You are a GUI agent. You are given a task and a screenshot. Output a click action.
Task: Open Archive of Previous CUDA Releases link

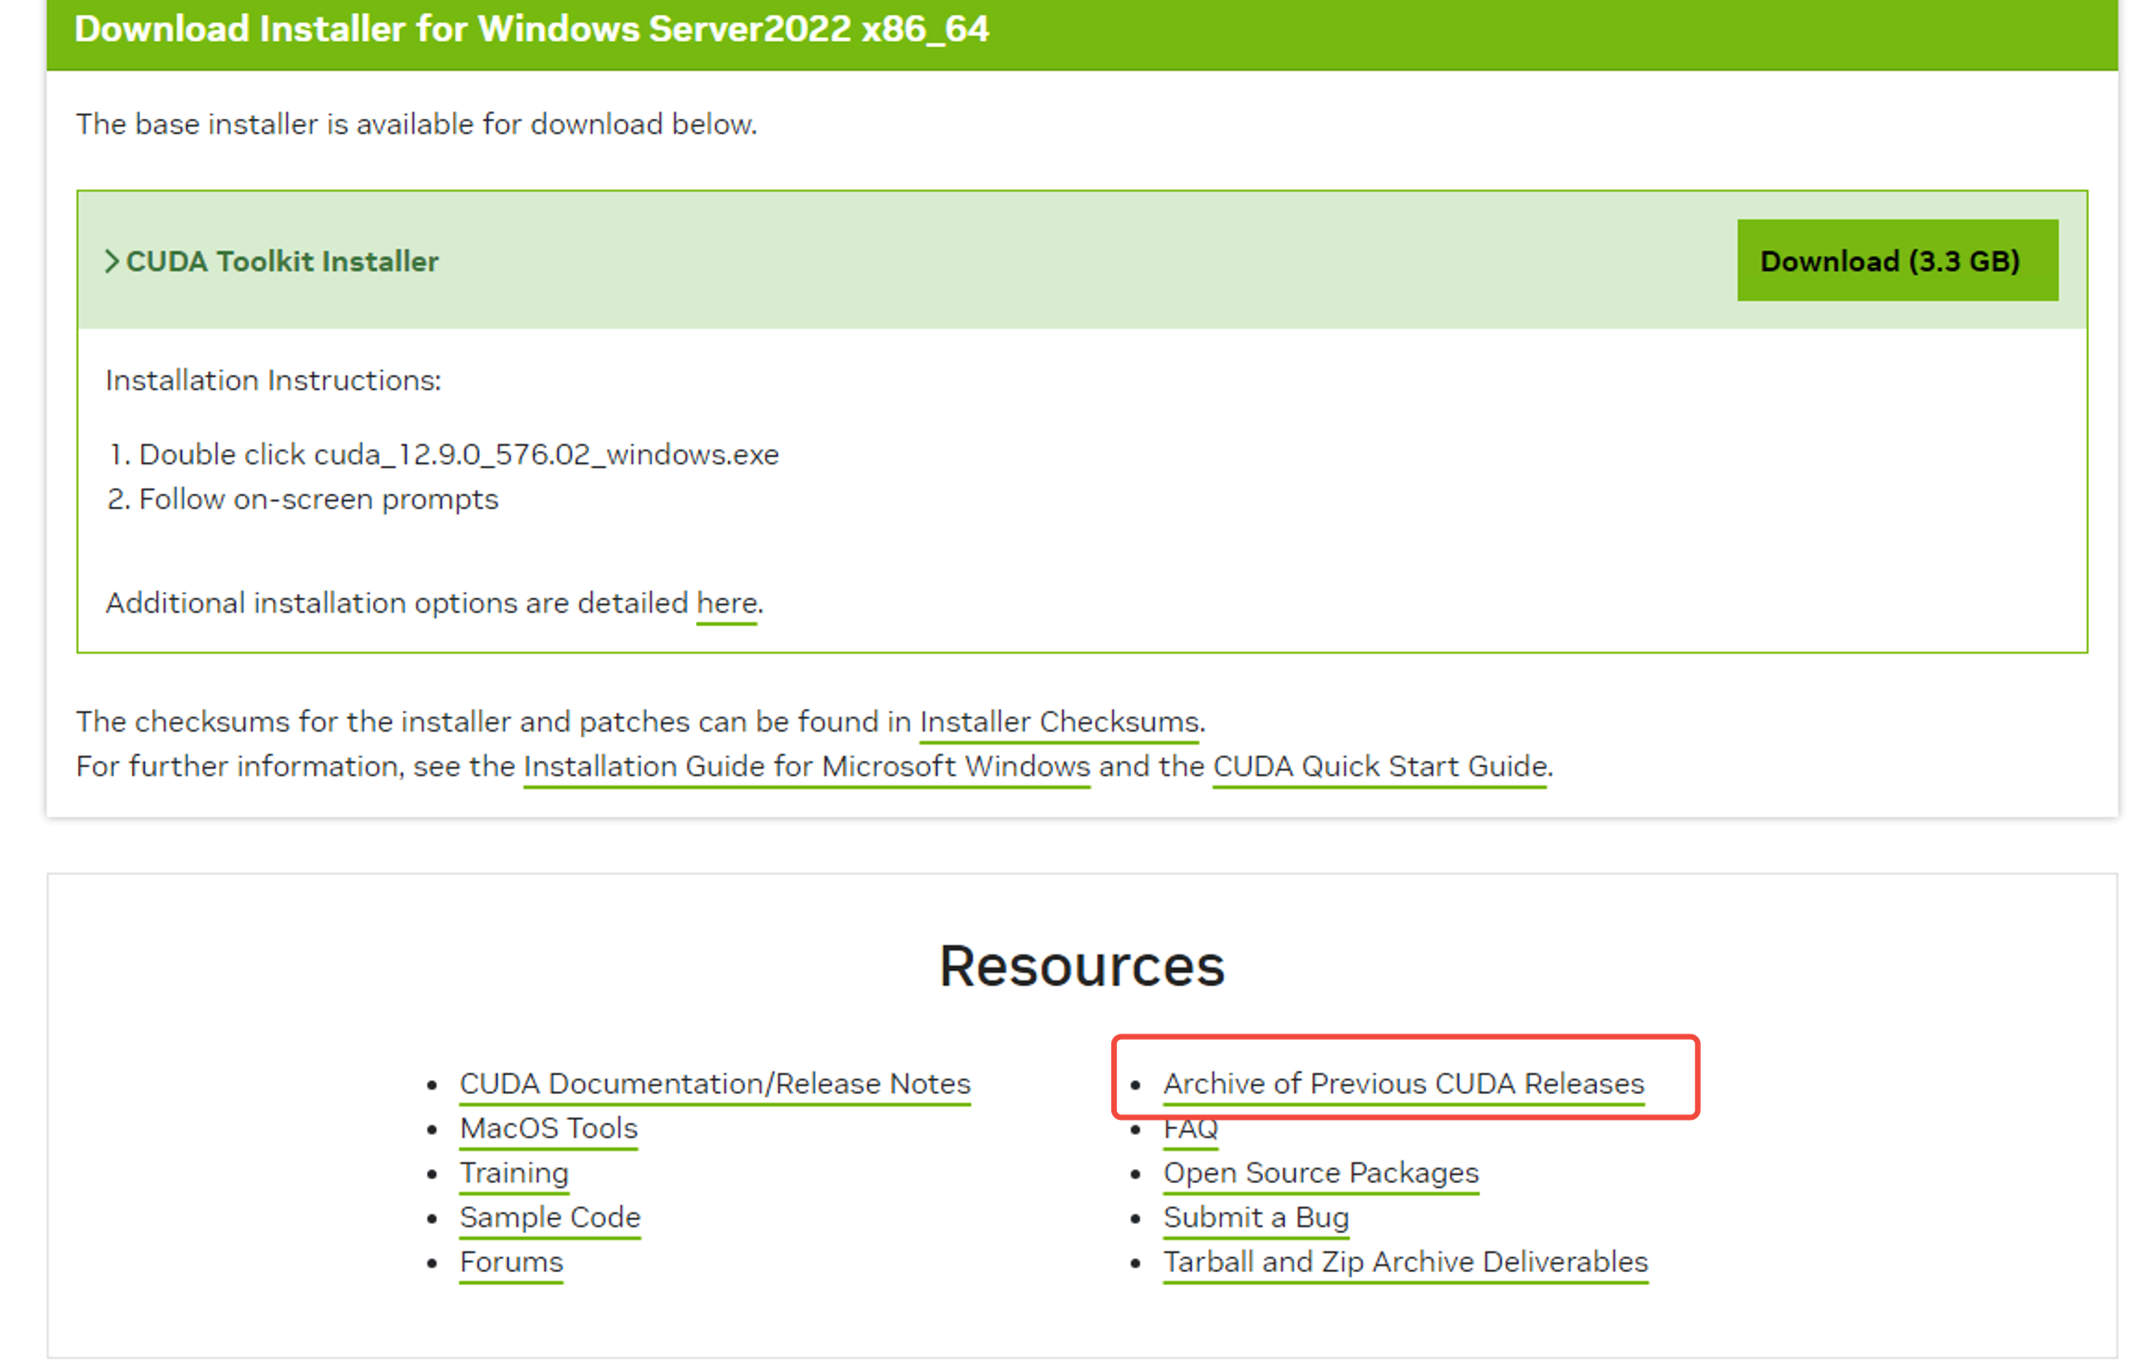coord(1404,1084)
